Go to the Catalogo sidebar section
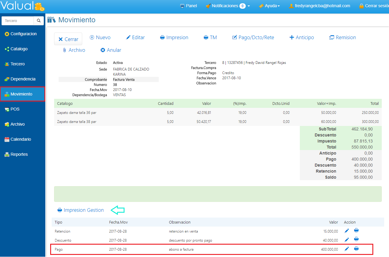Screen dimensions: 389x257 pyautogui.click(x=19, y=49)
